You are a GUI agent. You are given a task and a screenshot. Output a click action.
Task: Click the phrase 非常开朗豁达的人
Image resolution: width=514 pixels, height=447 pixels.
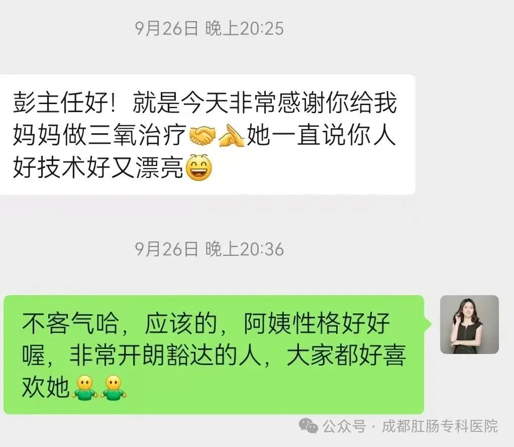pyautogui.click(x=165, y=355)
